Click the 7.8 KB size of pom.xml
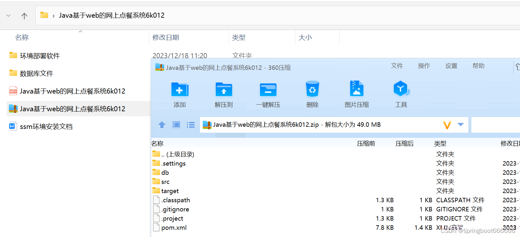The image size is (520, 237). point(385,228)
